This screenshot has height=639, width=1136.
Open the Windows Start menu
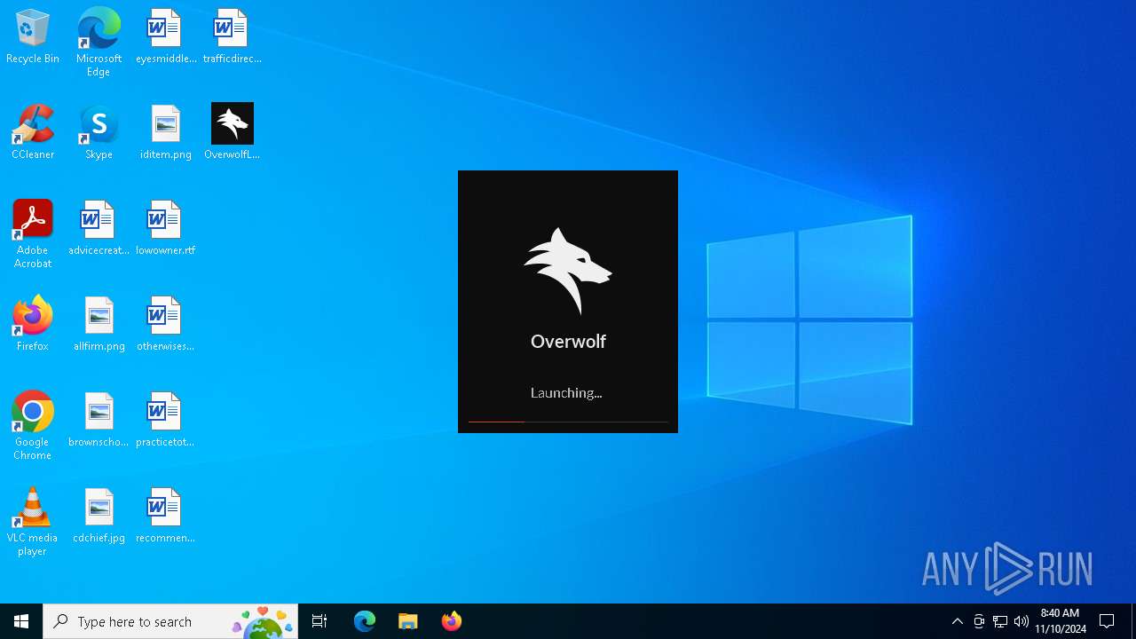[21, 621]
